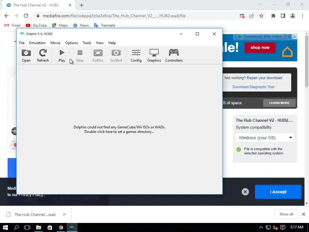
Task: Open the File menu in Dolphin
Action: (22, 43)
